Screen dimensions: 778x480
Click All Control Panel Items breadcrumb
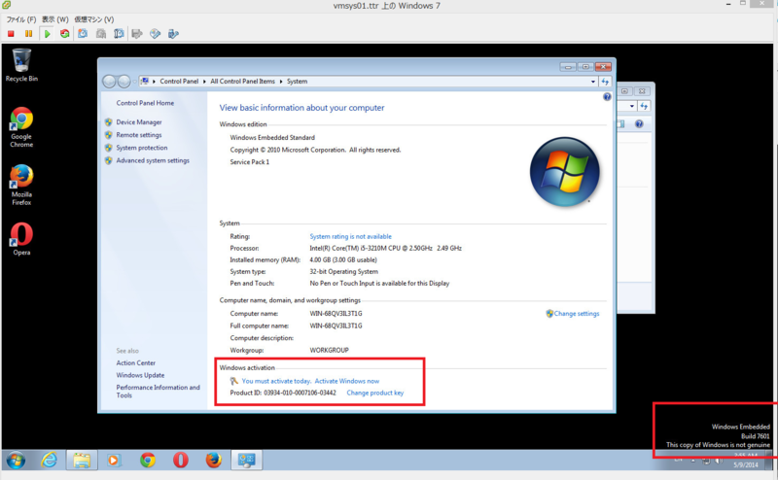point(242,82)
